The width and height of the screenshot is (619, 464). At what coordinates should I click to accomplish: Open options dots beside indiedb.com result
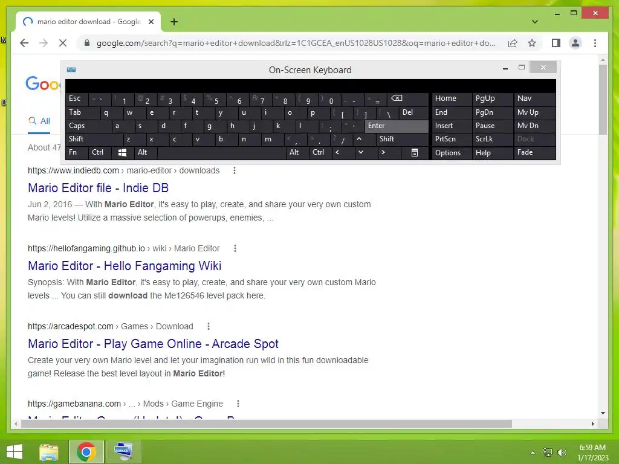click(235, 170)
